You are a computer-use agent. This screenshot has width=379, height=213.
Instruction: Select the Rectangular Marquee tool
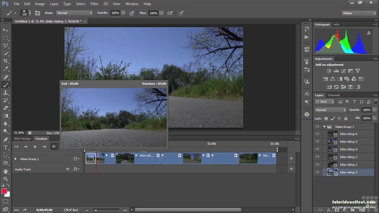6,38
